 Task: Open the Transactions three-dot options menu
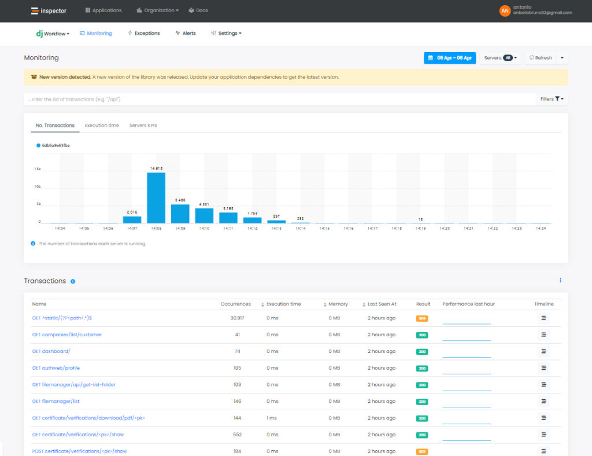[560, 280]
